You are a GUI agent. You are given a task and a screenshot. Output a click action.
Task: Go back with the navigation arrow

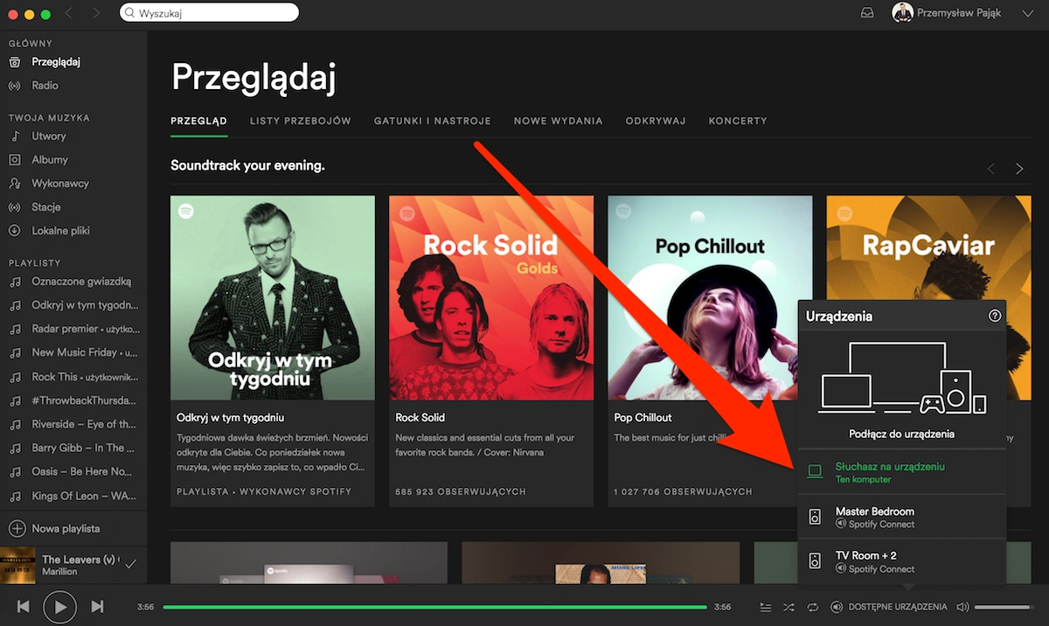(x=69, y=13)
